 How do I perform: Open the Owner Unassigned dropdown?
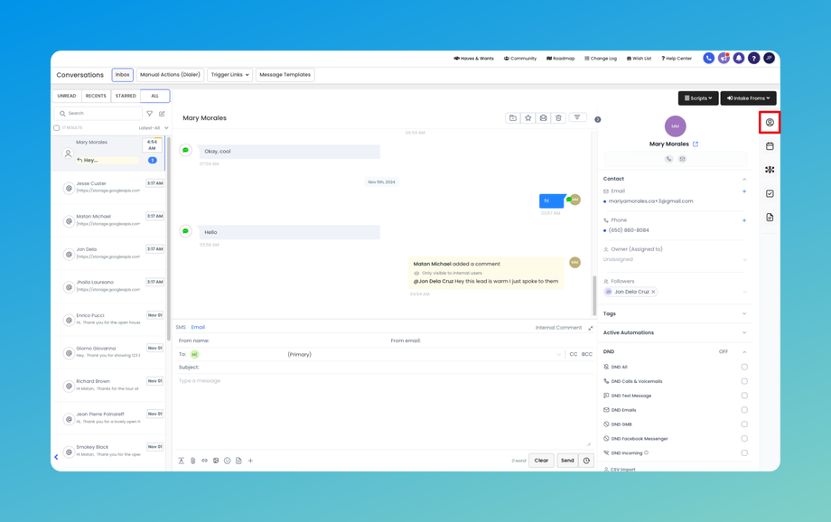[676, 260]
